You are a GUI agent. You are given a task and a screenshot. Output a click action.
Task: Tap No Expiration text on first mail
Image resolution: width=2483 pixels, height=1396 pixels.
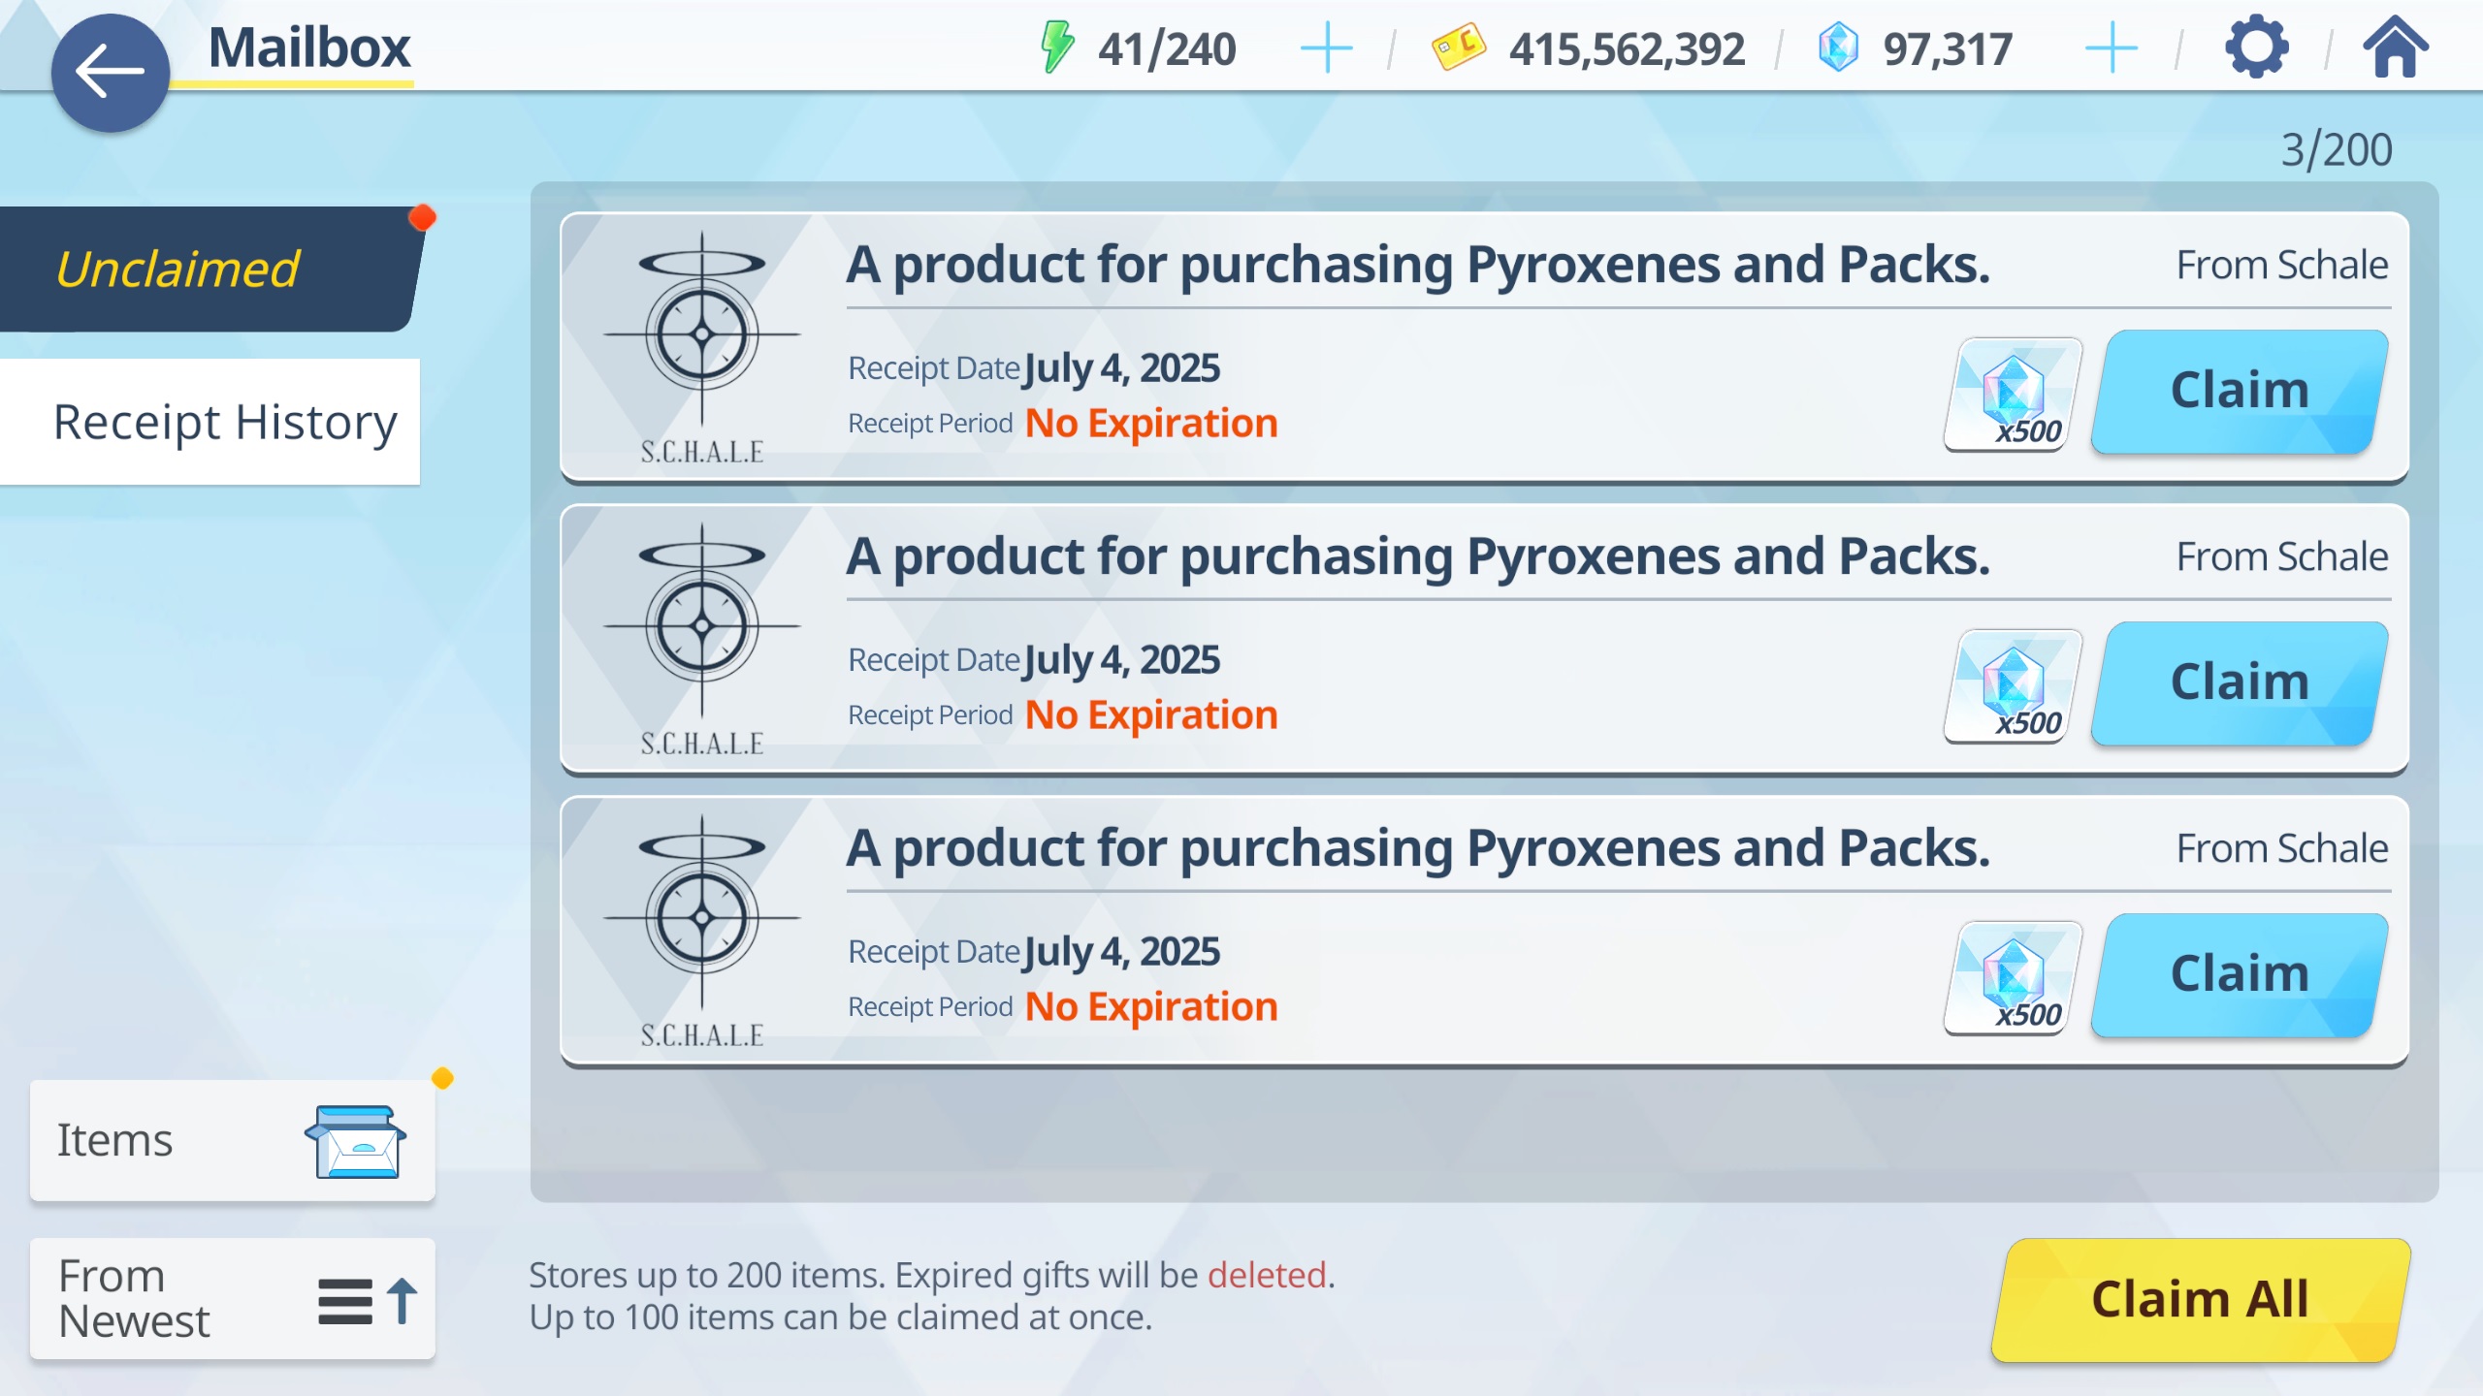pyautogui.click(x=1151, y=424)
